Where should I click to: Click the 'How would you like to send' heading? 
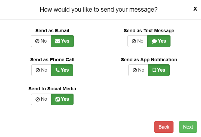[x=99, y=9]
